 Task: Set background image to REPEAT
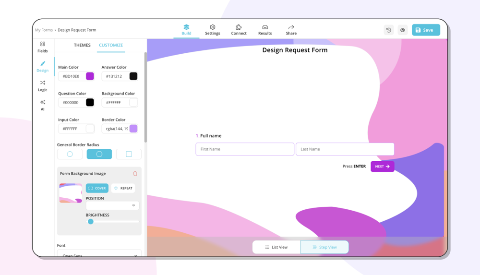click(x=123, y=188)
